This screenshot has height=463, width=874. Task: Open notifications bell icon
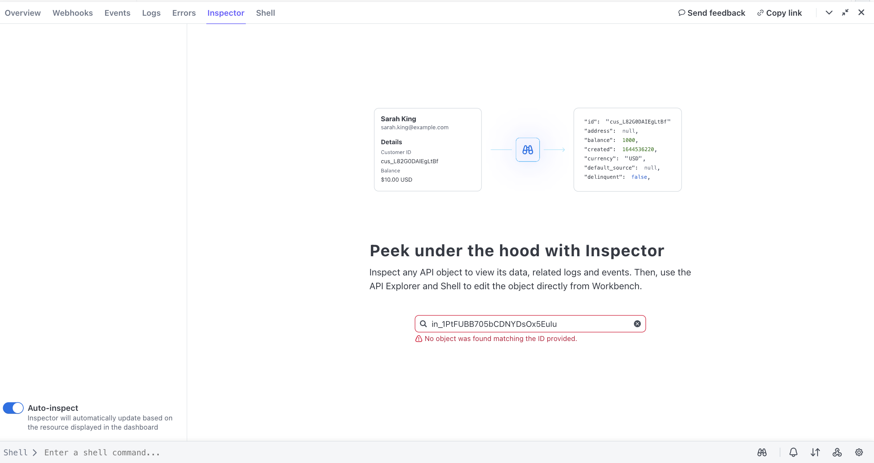click(793, 453)
